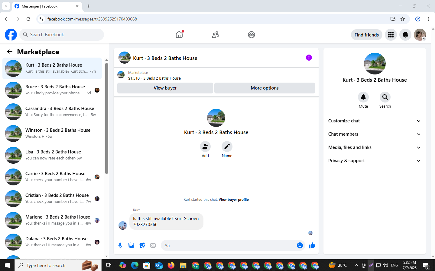
Task: Open the $1,510 Marketplace listing link
Action: pyautogui.click(x=154, y=78)
